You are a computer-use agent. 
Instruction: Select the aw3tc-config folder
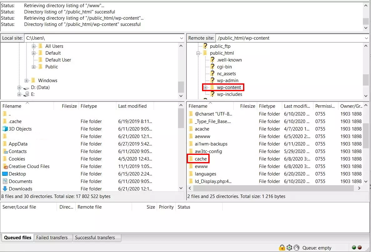tap(208, 151)
